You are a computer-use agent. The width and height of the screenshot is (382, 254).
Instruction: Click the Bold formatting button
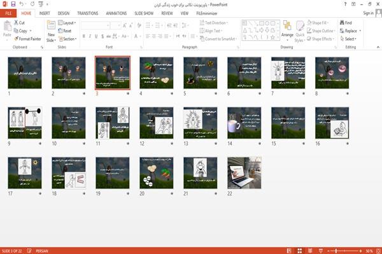(83, 36)
